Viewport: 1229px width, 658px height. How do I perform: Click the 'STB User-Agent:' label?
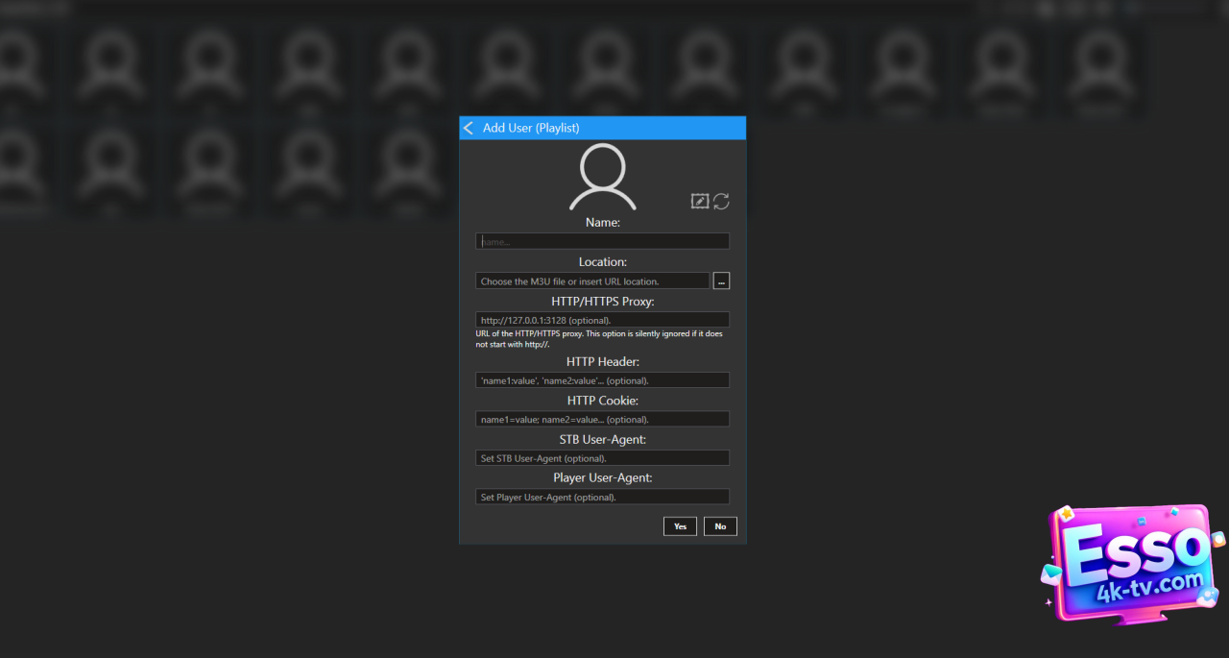click(x=602, y=439)
